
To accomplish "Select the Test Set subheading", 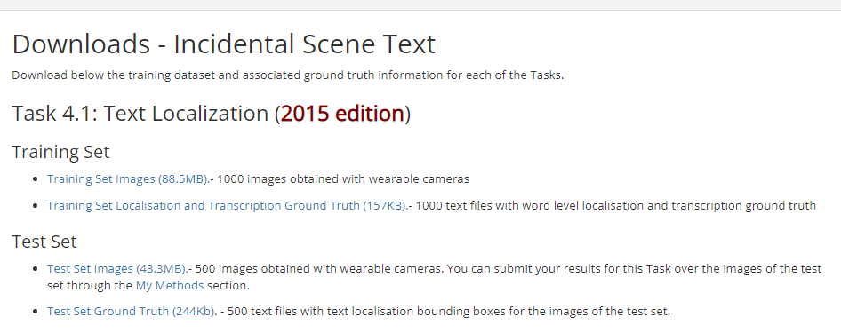I will 44,242.
